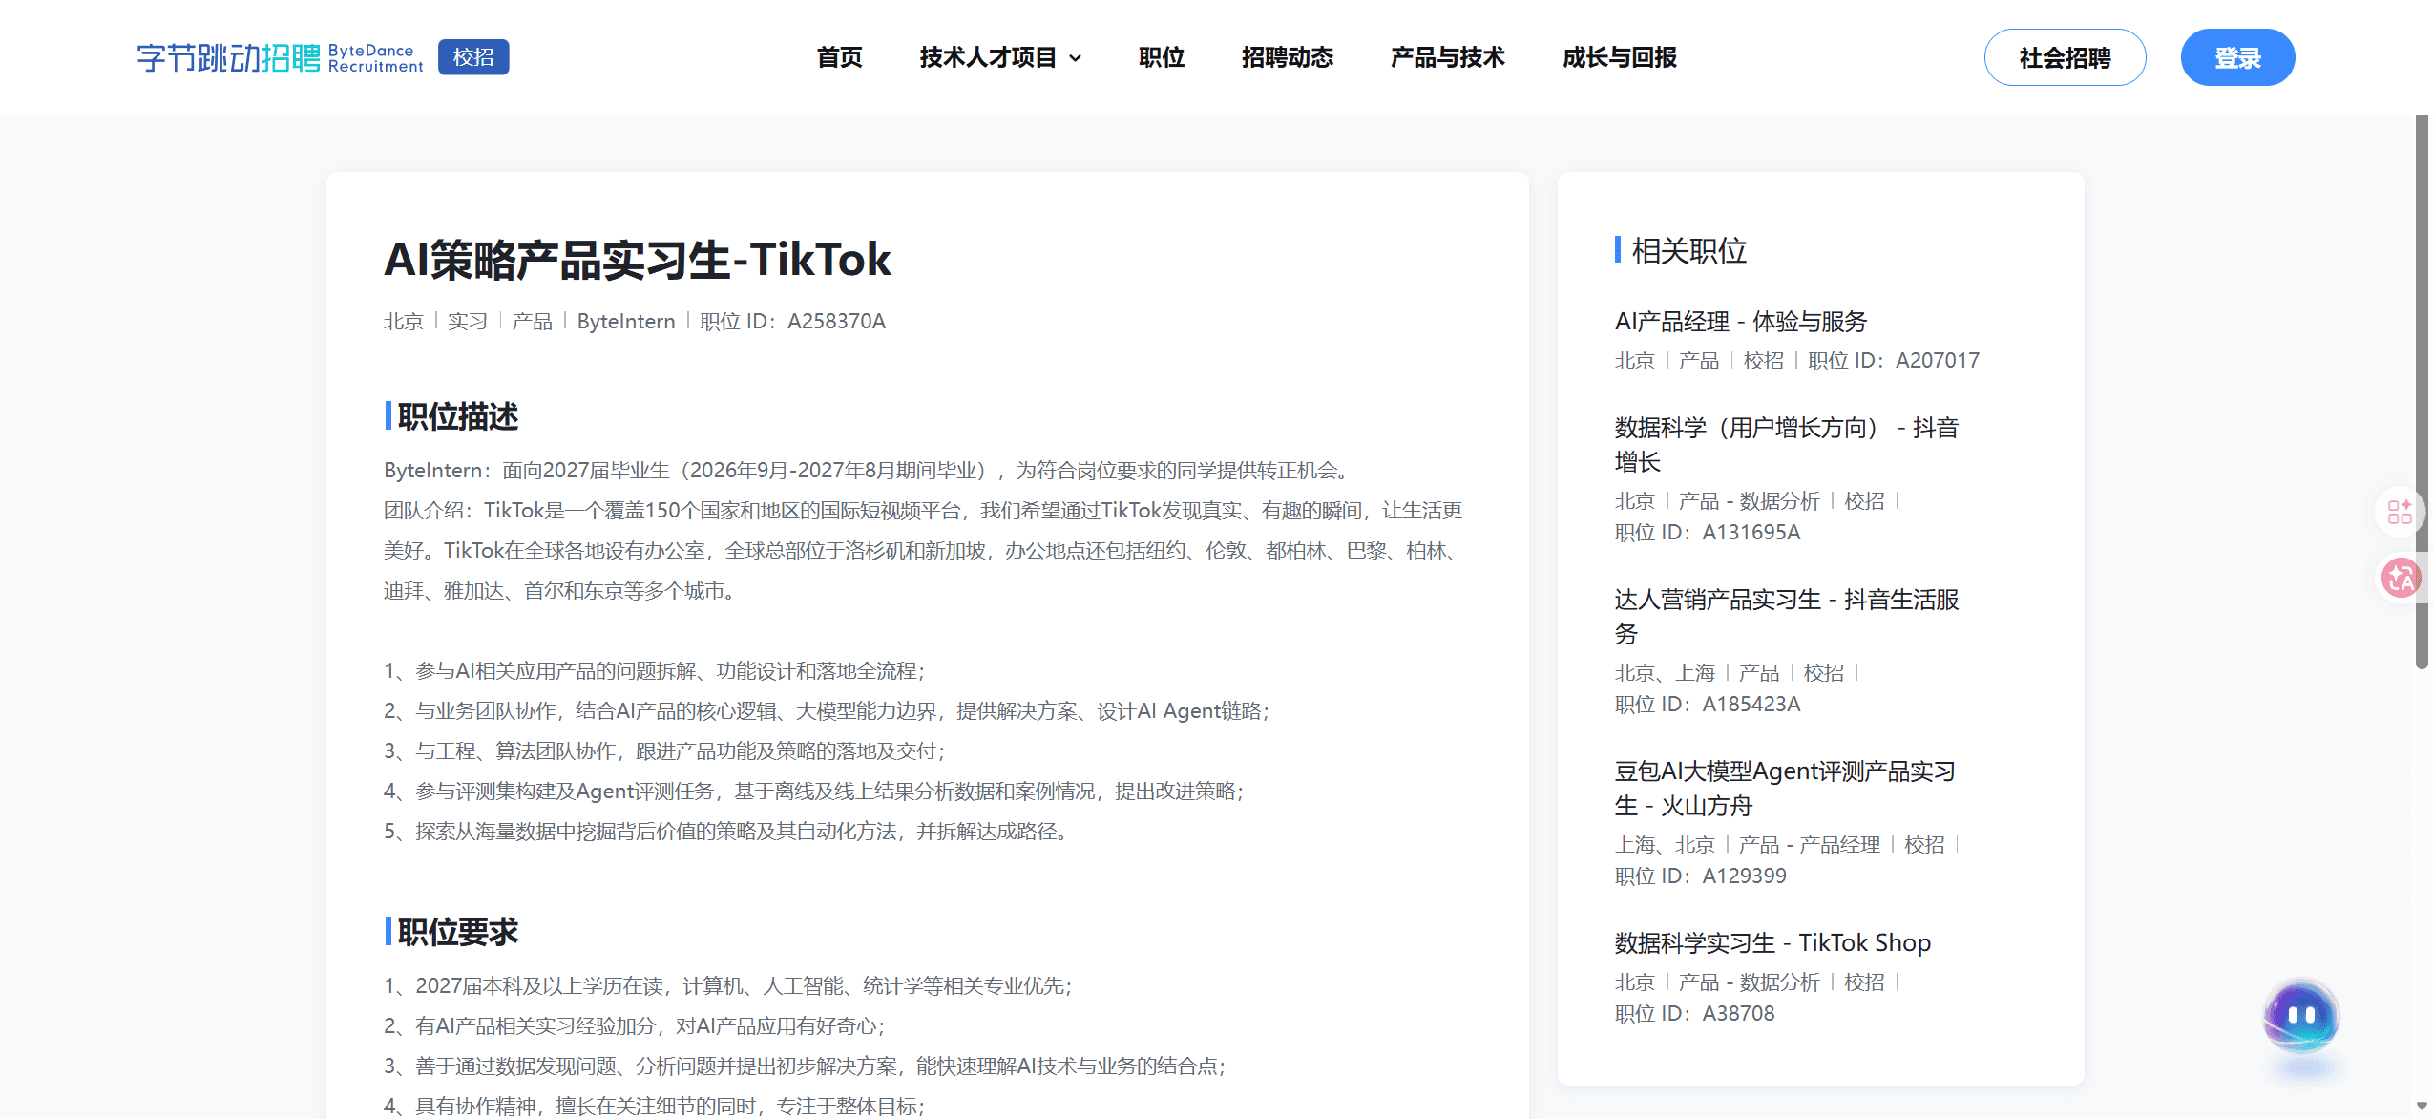The image size is (2433, 1119).
Task: Click the job title AI策略产品实习生-TikTok
Action: tap(638, 259)
